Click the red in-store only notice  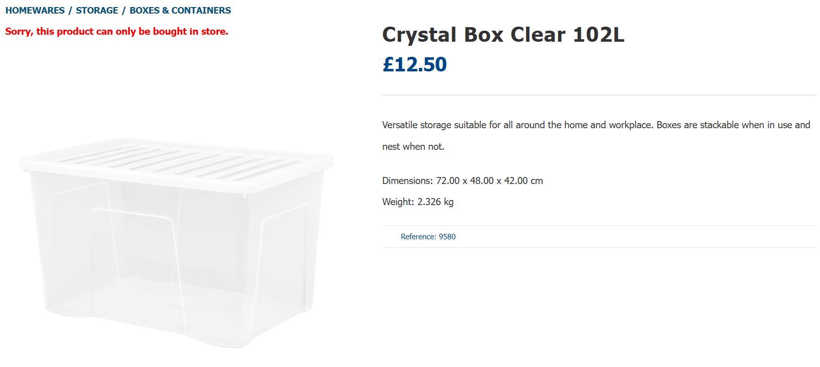(x=117, y=32)
